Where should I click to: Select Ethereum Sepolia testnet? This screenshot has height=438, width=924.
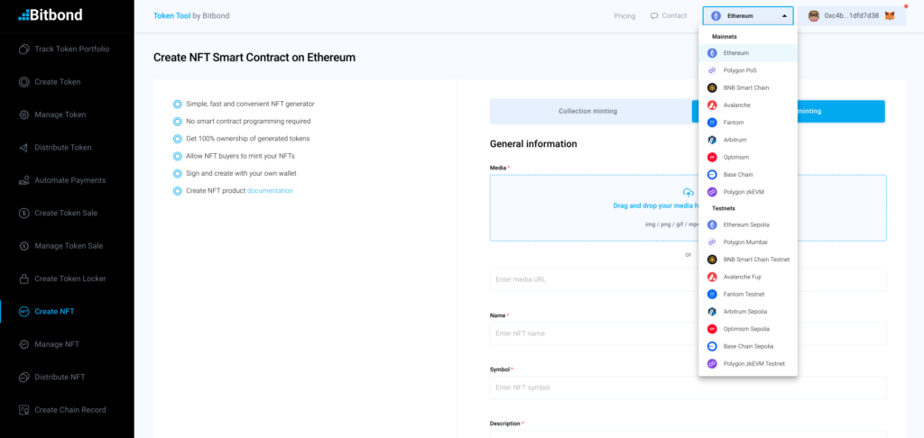pyautogui.click(x=748, y=225)
